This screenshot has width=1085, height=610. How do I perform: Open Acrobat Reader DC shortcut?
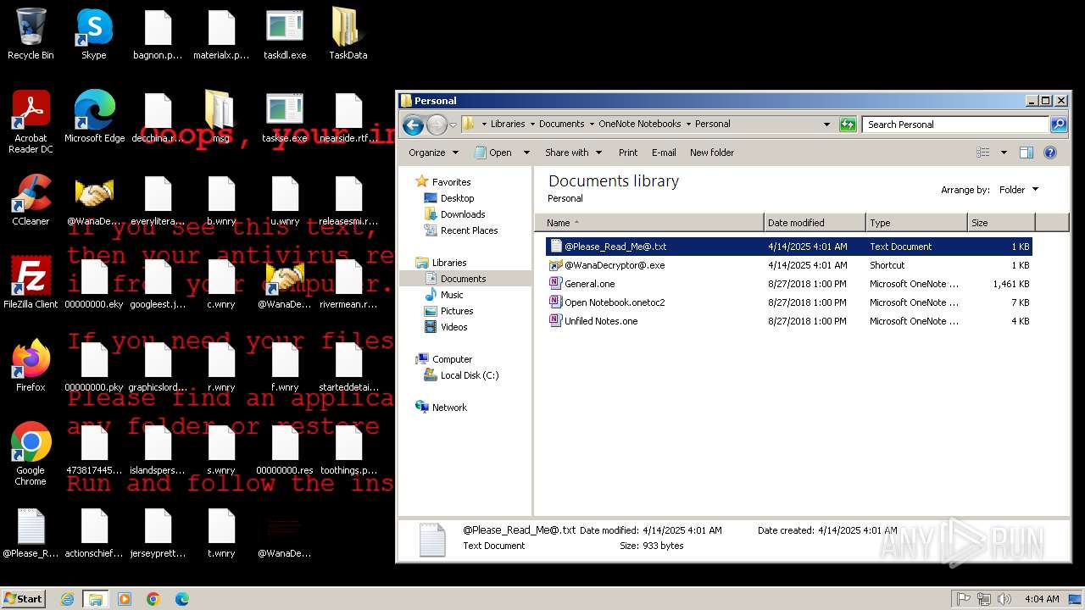coord(31,122)
